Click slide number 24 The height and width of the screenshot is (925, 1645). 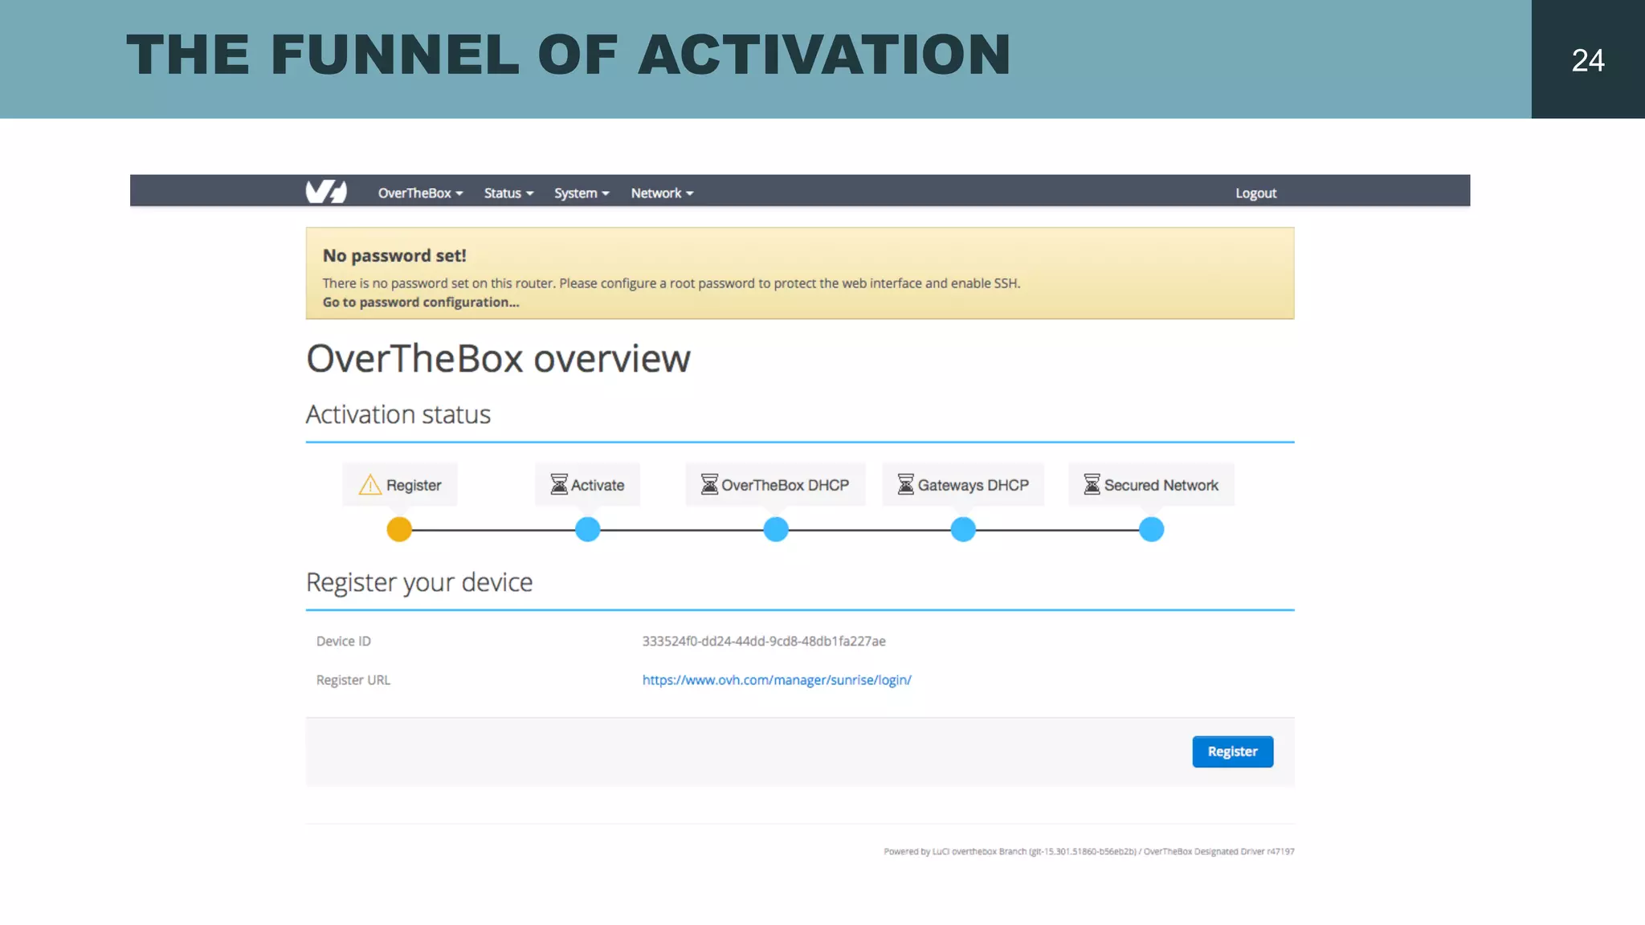tap(1588, 60)
